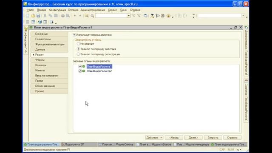272x153 pixels.
Task: Click the <Назад button
Action: pyautogui.click(x=174, y=138)
